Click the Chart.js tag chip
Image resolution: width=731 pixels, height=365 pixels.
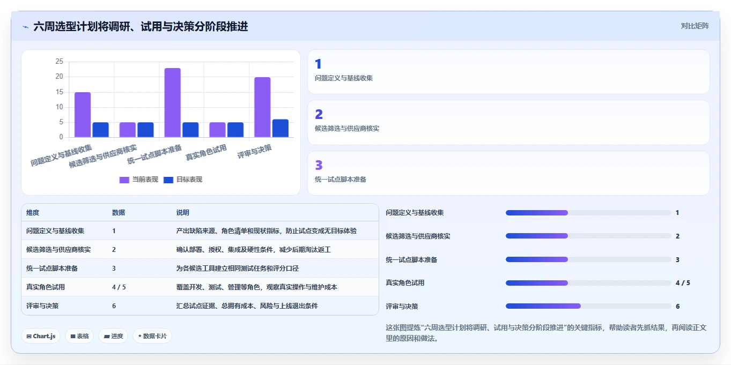point(41,336)
